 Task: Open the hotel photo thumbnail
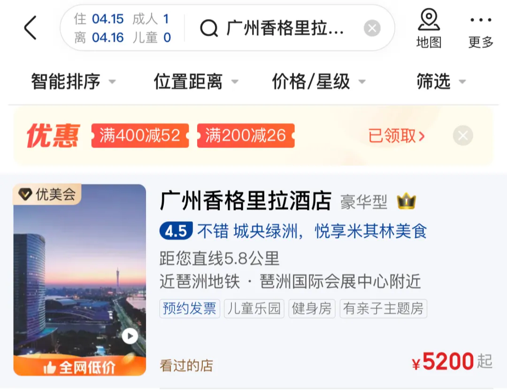pos(79,280)
